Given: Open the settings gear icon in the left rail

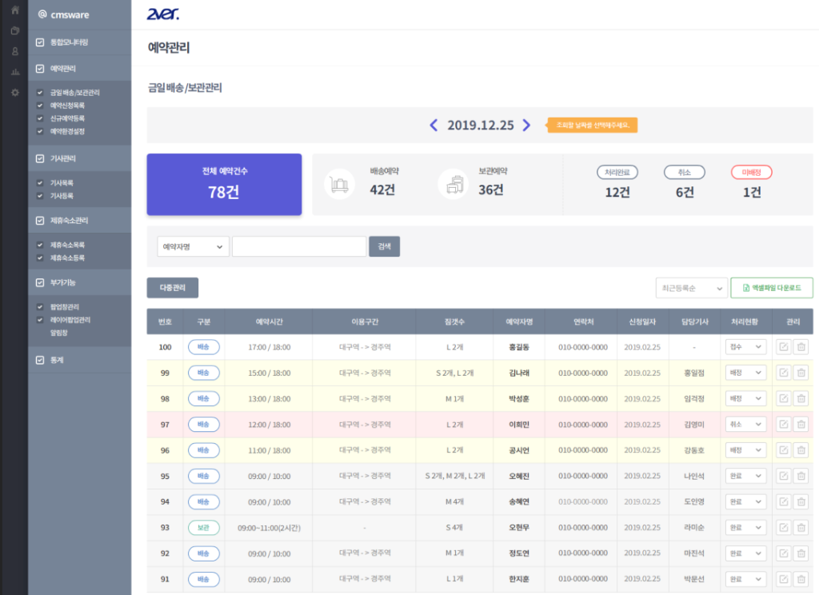Looking at the screenshot, I should 15,93.
